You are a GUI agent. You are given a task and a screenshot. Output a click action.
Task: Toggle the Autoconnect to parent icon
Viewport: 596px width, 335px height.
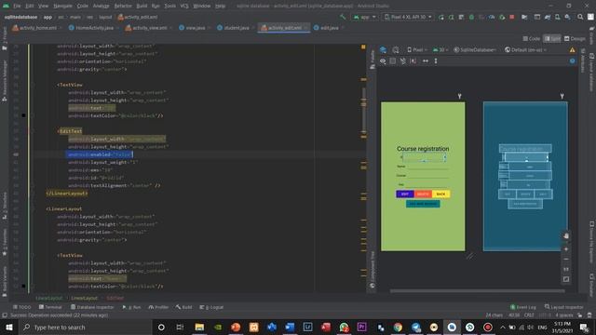point(393,60)
